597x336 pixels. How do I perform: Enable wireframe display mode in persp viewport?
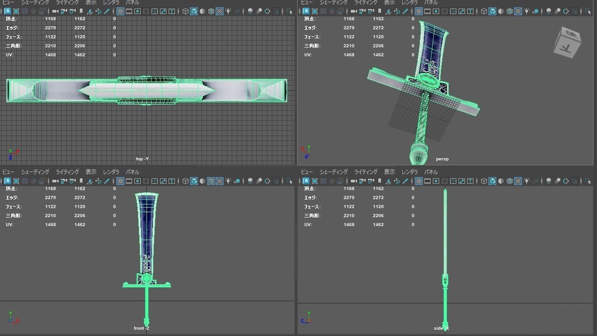pos(483,9)
